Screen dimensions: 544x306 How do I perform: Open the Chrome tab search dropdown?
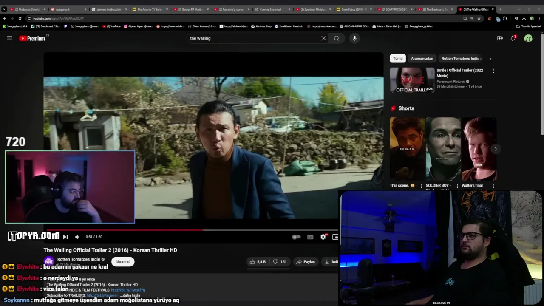tap(4, 9)
